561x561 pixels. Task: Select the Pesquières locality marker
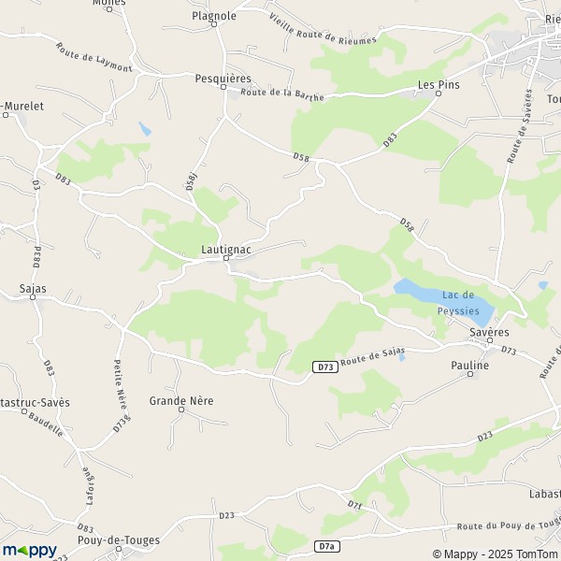click(x=223, y=87)
